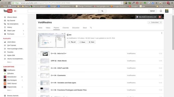174x97 pixels.
Task: Open Other bookmarks folder
Action: [164, 6]
